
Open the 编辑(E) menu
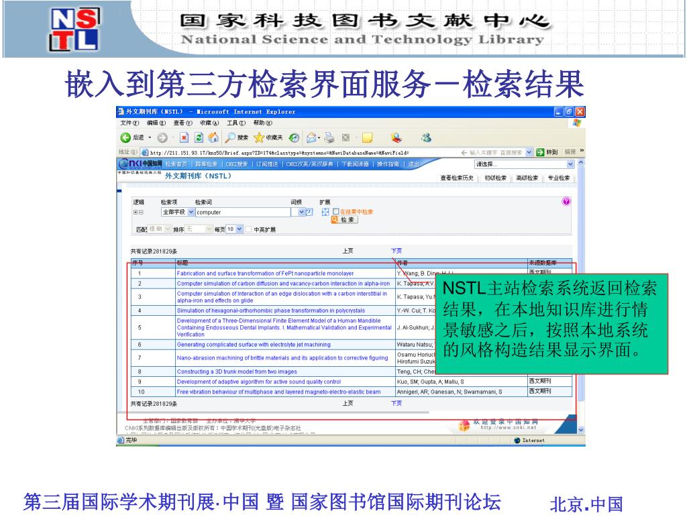(156, 123)
